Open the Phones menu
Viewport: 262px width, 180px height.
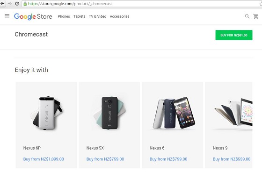coord(64,16)
